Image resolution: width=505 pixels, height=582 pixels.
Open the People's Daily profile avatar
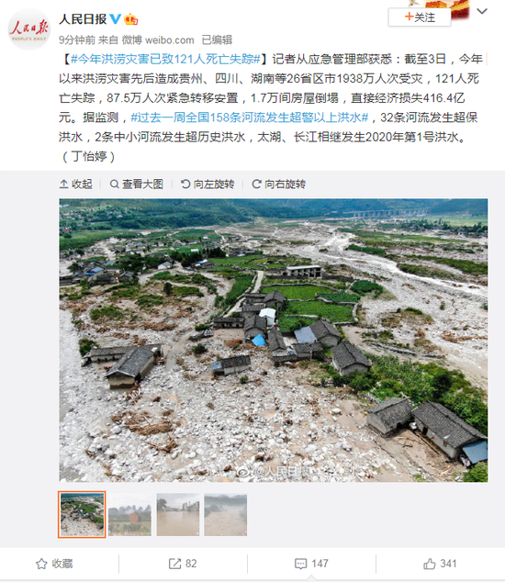[x=29, y=29]
